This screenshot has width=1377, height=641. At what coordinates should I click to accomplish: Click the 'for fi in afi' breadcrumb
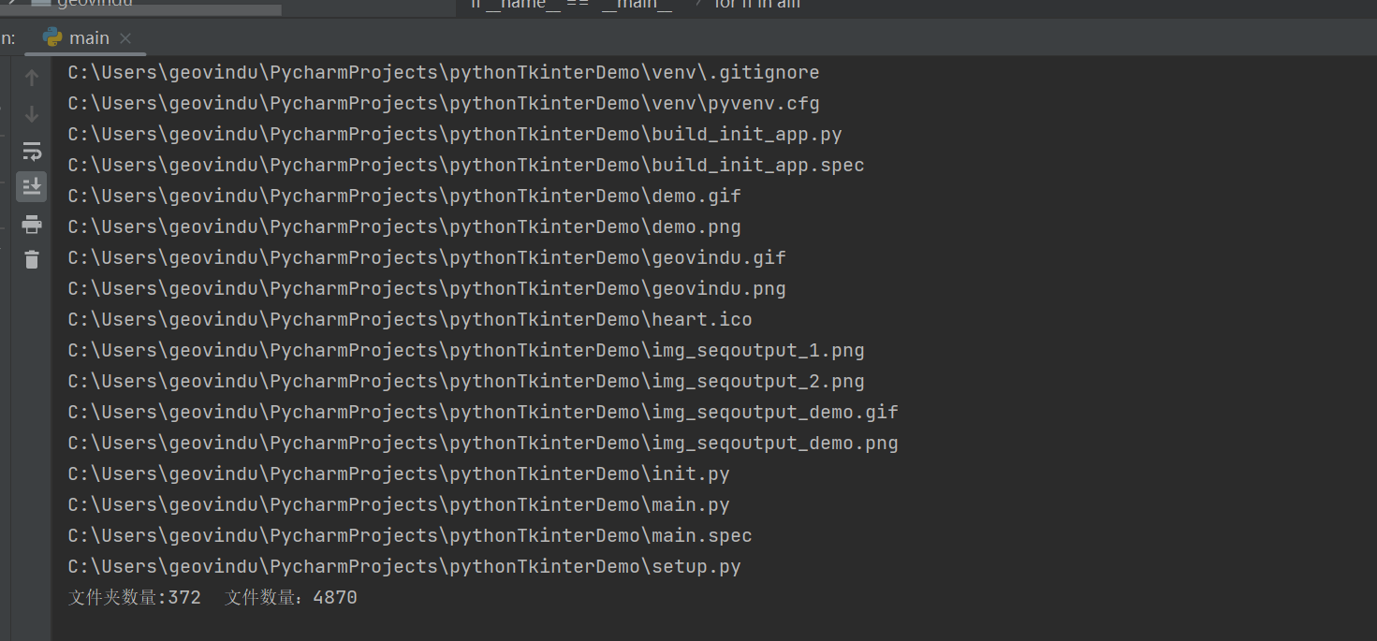click(x=756, y=4)
